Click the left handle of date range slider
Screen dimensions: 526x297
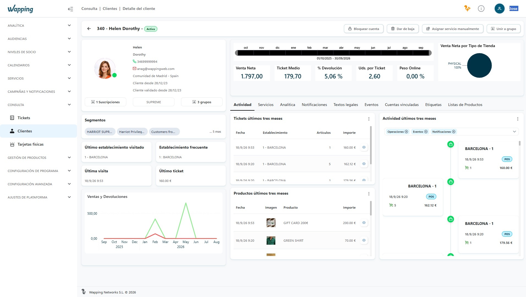click(x=236, y=53)
